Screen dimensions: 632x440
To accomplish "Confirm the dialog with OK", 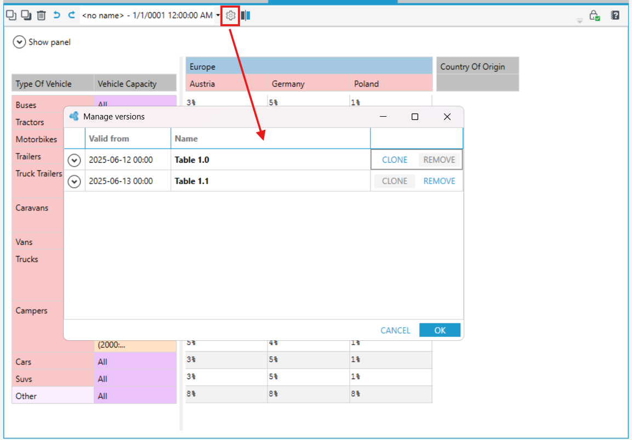I will 440,330.
